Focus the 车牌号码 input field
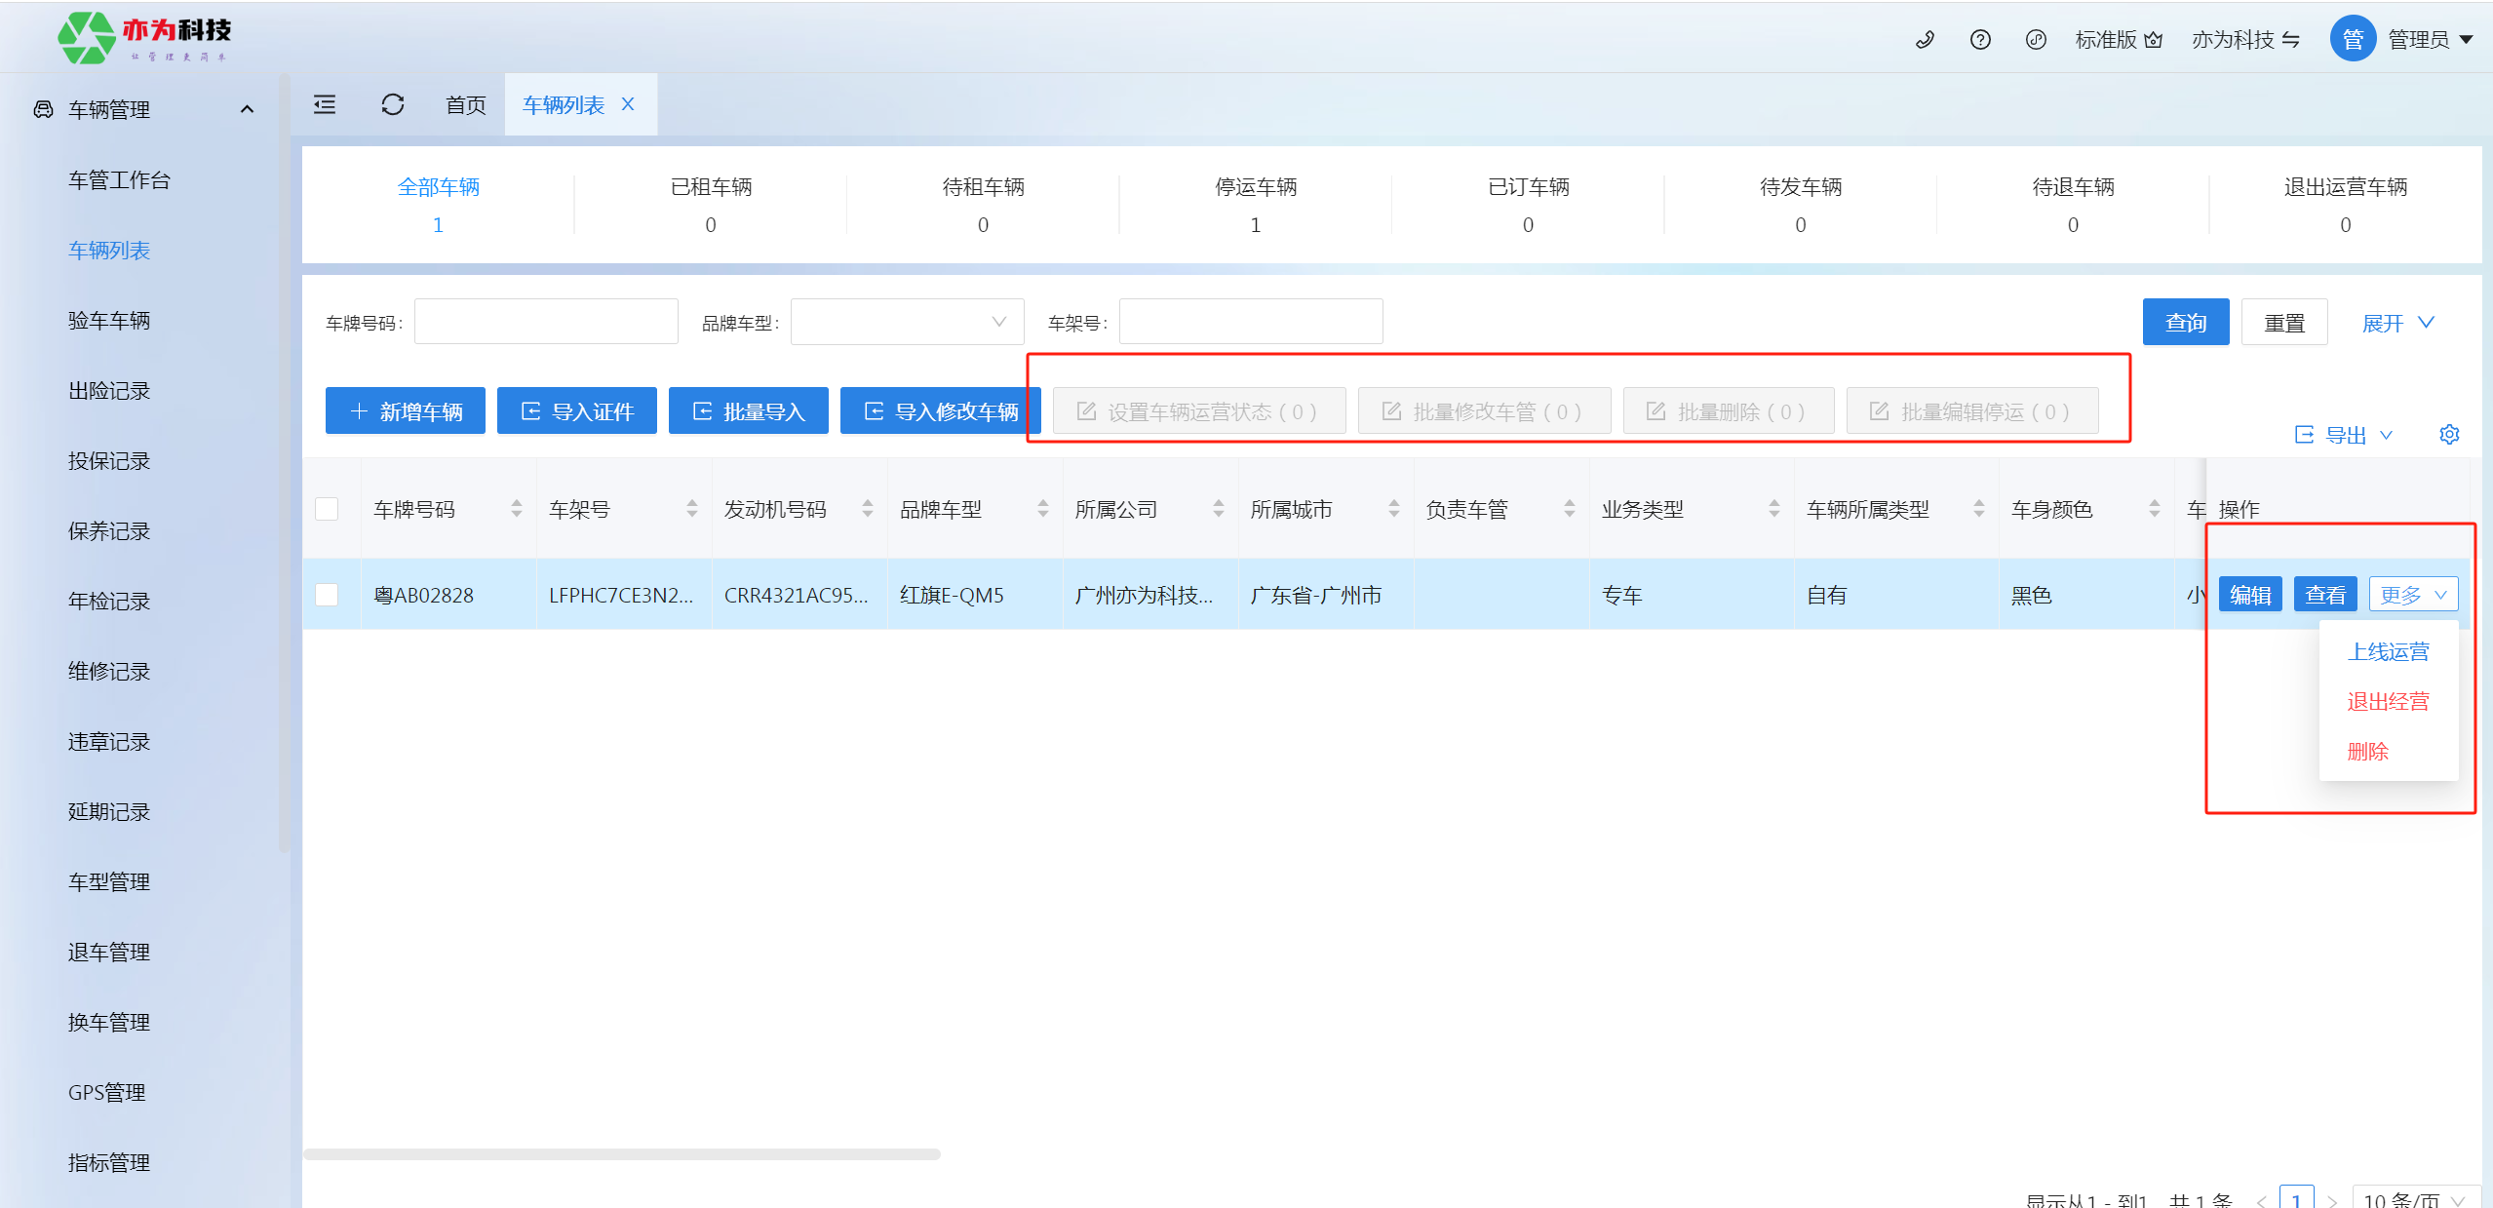The width and height of the screenshot is (2493, 1208). (x=546, y=322)
